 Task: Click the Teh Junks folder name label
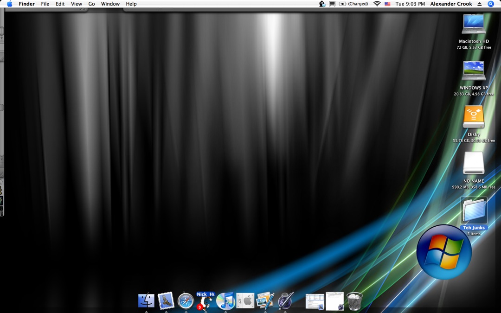tap(474, 228)
